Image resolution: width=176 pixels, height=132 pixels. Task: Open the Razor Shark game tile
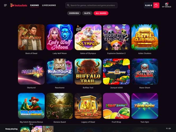tap(145, 71)
